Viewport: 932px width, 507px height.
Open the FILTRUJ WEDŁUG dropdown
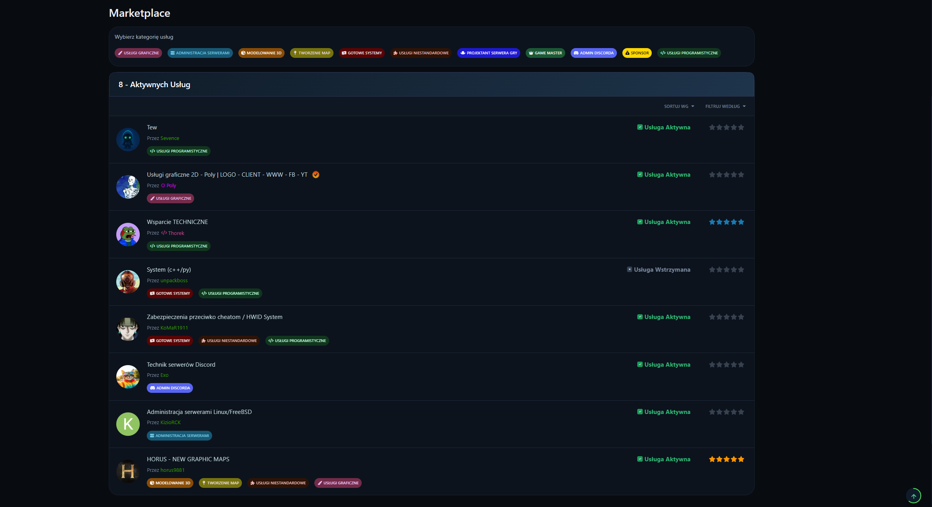coord(725,106)
